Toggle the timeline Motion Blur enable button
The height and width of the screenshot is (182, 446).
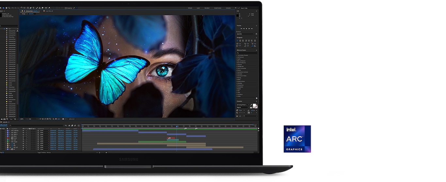coord(75,126)
